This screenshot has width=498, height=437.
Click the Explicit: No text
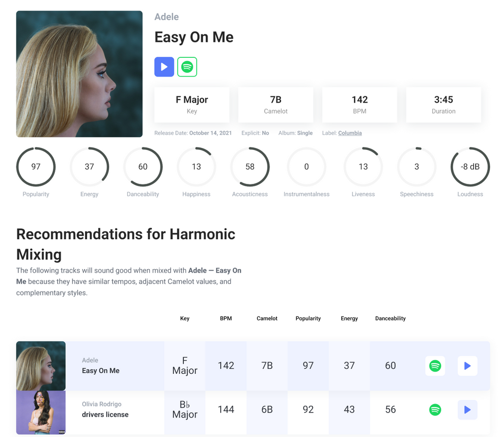tap(255, 133)
